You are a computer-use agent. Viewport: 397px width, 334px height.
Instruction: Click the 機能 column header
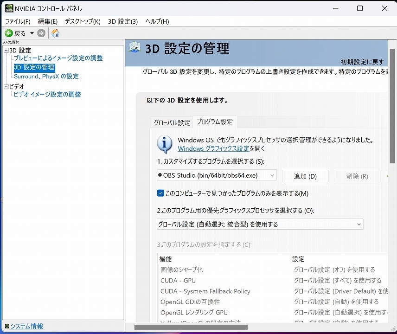tap(224, 259)
